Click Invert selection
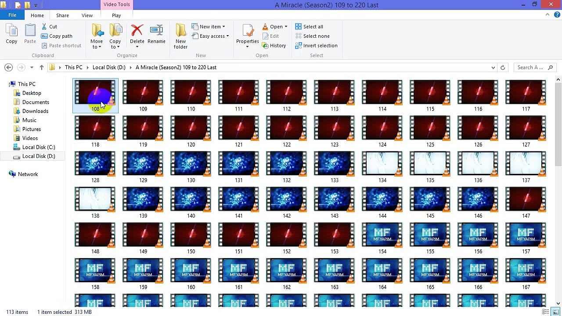 point(316,46)
